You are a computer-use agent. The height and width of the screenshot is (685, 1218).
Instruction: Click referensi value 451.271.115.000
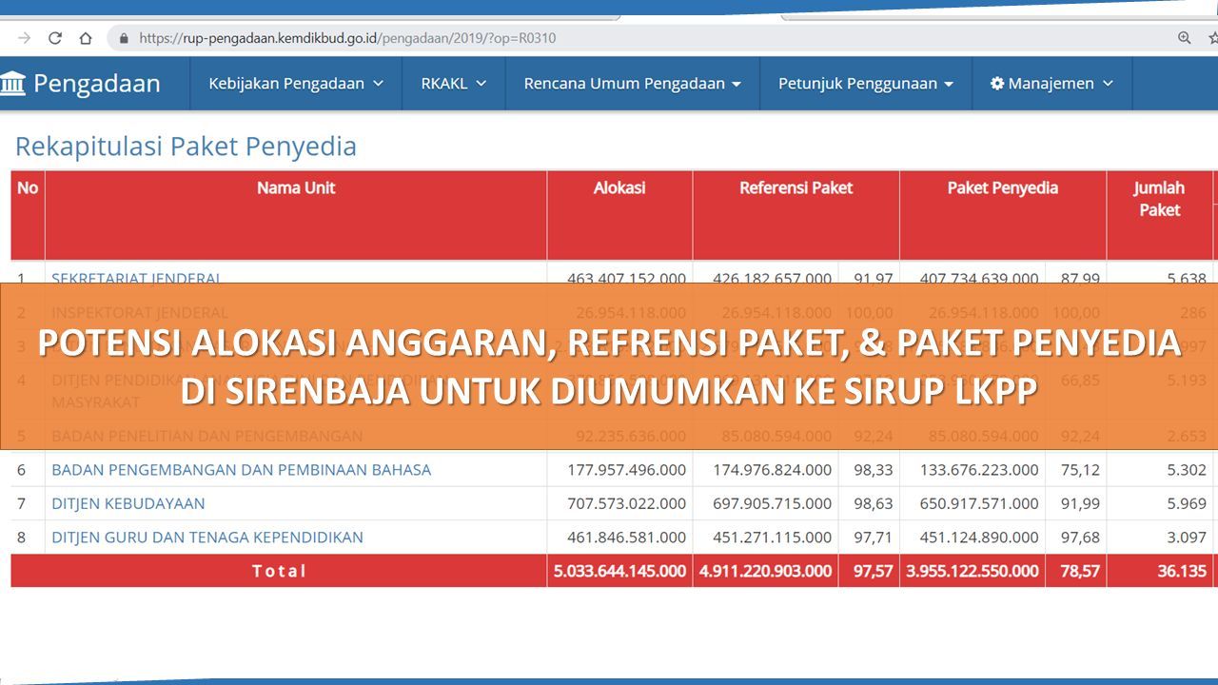772,538
